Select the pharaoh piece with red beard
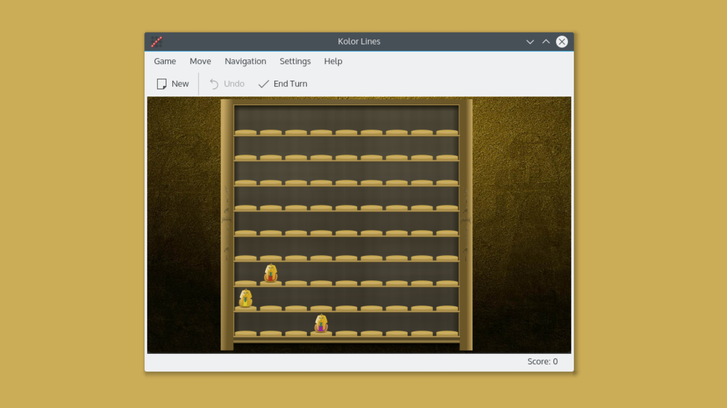This screenshot has width=727, height=408. 271,273
